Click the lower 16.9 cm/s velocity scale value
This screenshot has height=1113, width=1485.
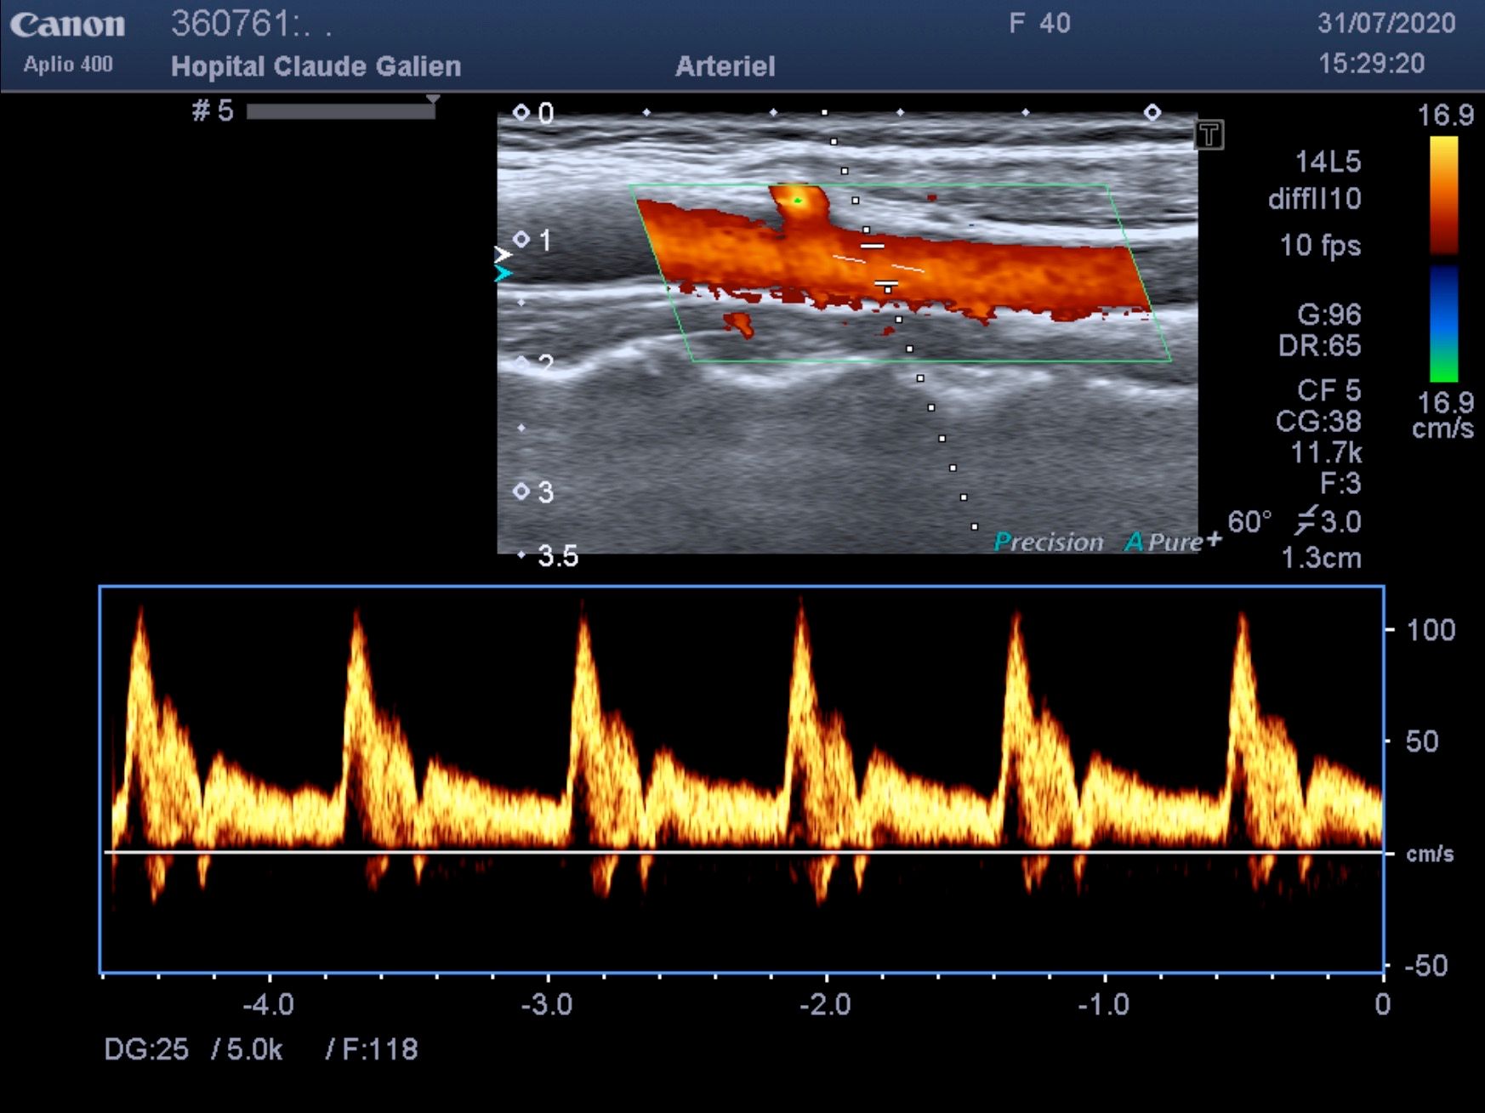(x=1443, y=414)
